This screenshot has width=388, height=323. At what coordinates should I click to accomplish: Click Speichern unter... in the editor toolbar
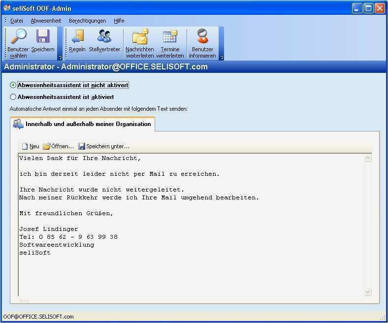[104, 146]
